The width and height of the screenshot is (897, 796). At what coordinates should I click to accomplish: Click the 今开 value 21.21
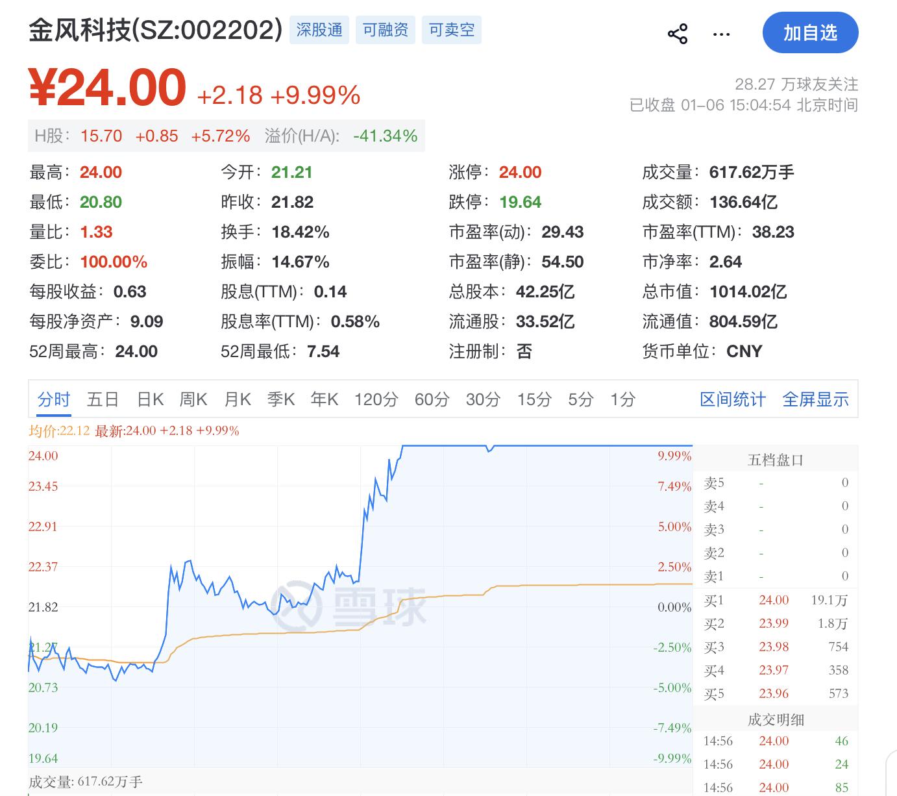[292, 172]
